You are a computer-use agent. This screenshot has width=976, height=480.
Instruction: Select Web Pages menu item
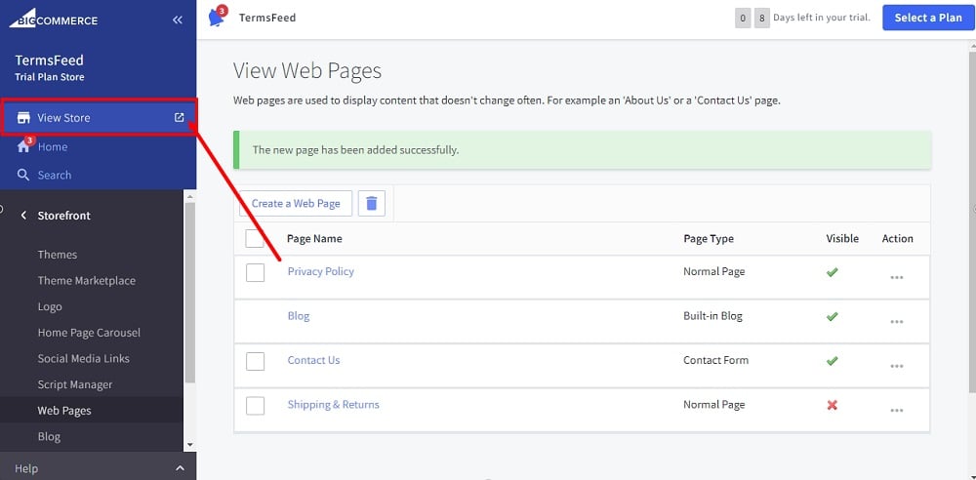[x=64, y=411]
